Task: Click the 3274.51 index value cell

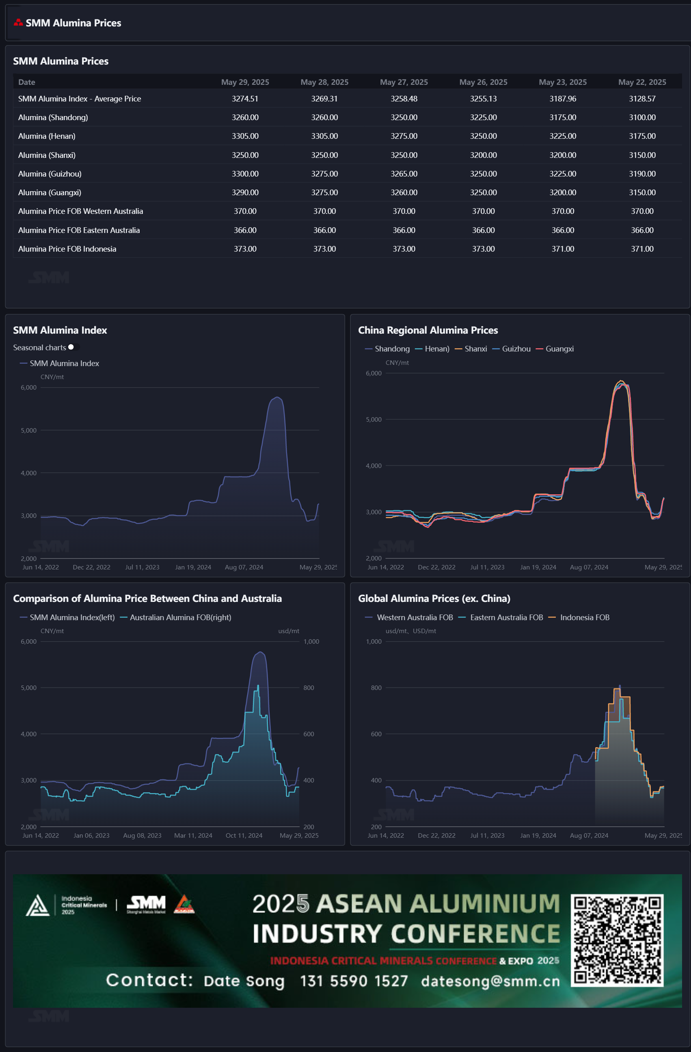Action: (x=245, y=99)
